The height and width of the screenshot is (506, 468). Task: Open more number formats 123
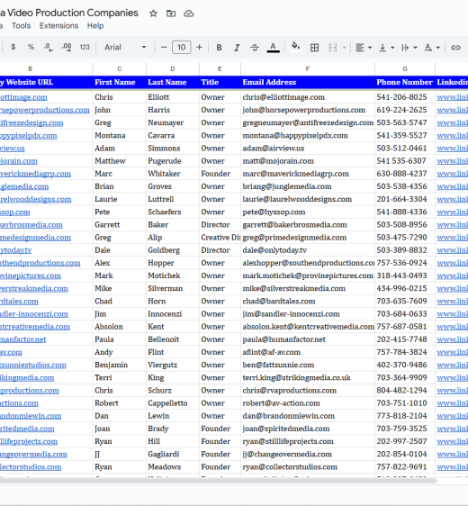click(85, 47)
